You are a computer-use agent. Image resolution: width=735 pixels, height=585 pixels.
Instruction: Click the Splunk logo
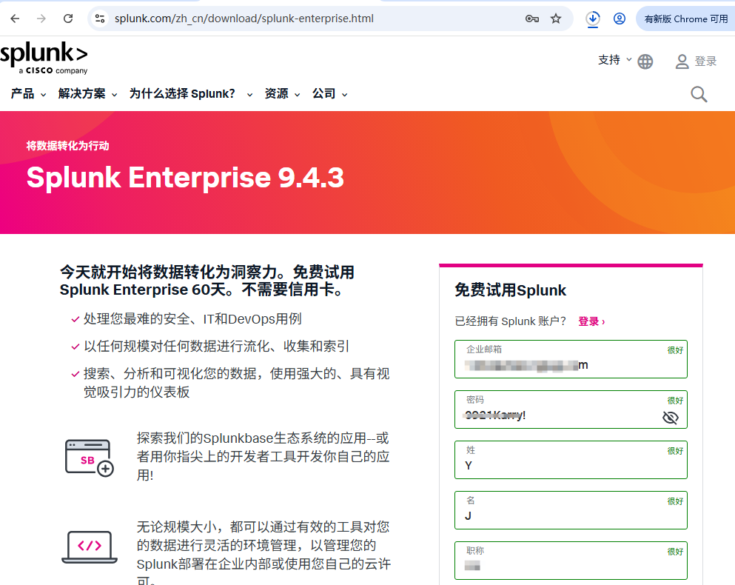[44, 58]
